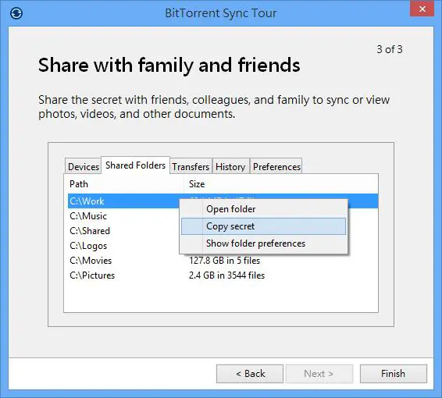
Task: Sort list by Size column header
Action: coord(281,184)
